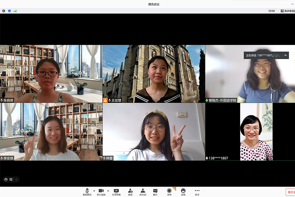Collapse the floating bar with chevron
Viewport: 295px width, 197px height.
coord(16,180)
